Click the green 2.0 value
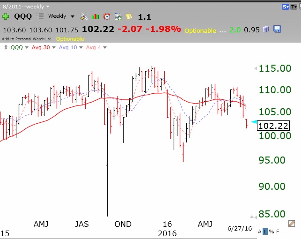 235,30
